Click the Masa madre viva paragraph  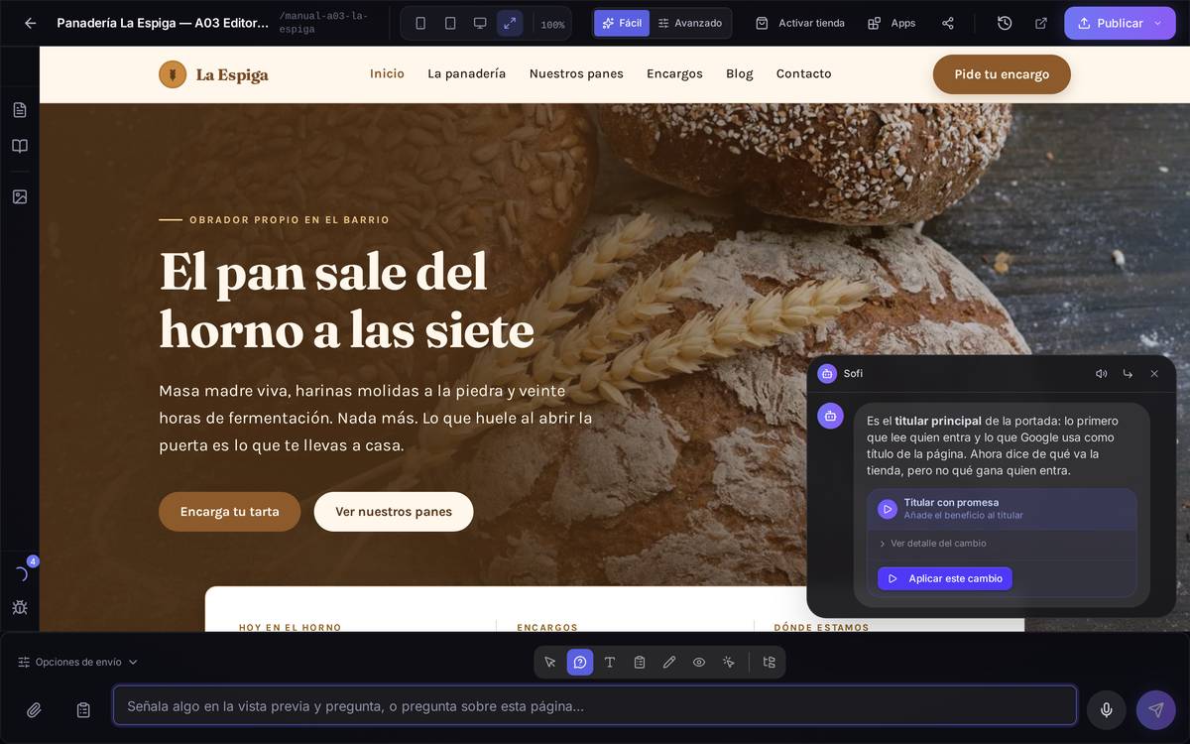376,418
